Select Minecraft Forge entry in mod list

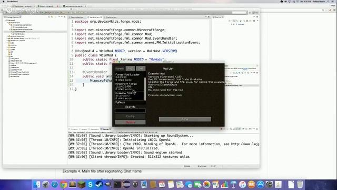click(130, 87)
